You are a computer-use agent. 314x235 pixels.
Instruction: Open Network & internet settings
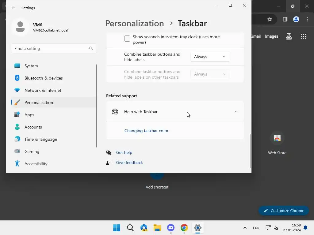[x=54, y=90]
